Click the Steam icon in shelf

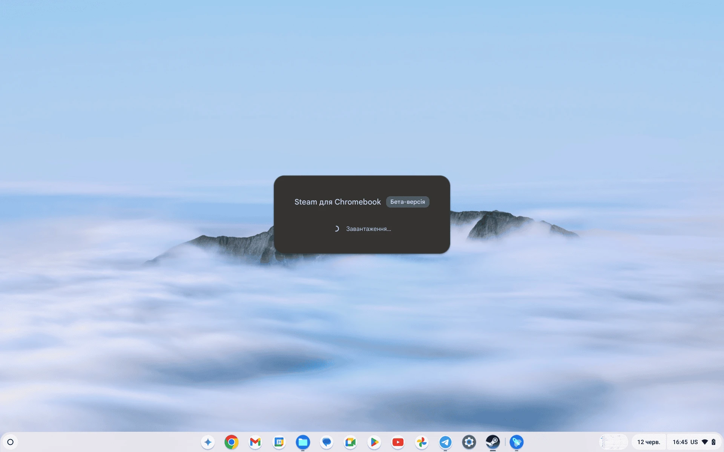pos(493,442)
